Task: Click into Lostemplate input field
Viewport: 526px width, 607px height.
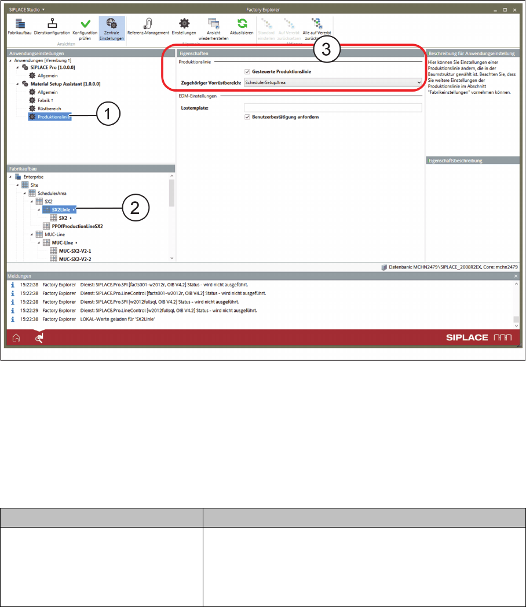Action: click(333, 108)
